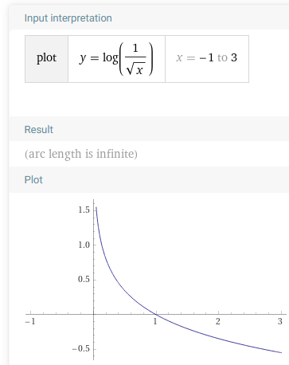The image size is (289, 365).
Task: Click the top end of the blue curve
Action: [x=96, y=207]
